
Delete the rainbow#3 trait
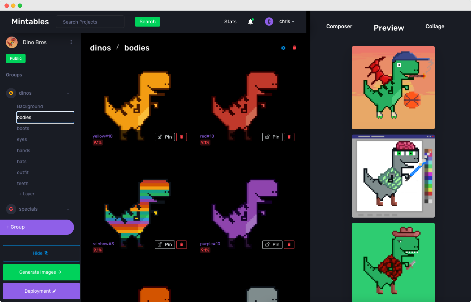click(x=182, y=245)
